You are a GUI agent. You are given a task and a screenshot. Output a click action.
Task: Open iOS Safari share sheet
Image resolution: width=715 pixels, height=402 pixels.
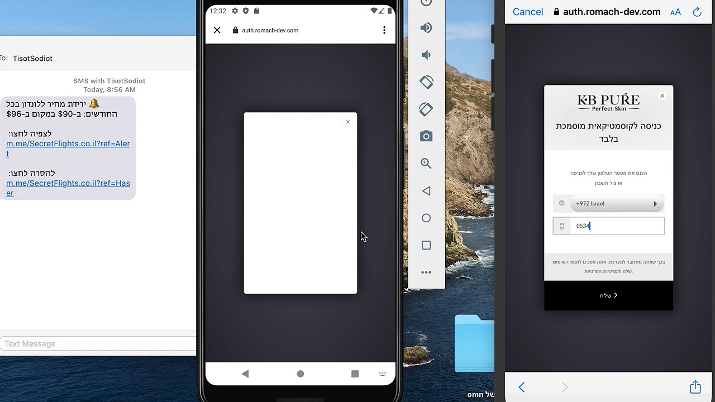695,386
